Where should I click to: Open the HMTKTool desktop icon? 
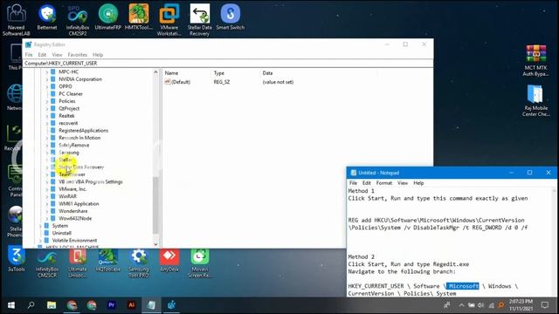[139, 17]
